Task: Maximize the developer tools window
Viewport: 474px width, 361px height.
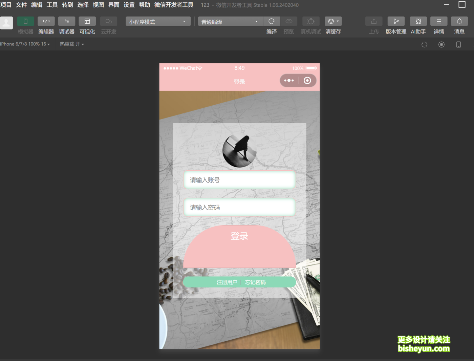Action: tap(462, 5)
